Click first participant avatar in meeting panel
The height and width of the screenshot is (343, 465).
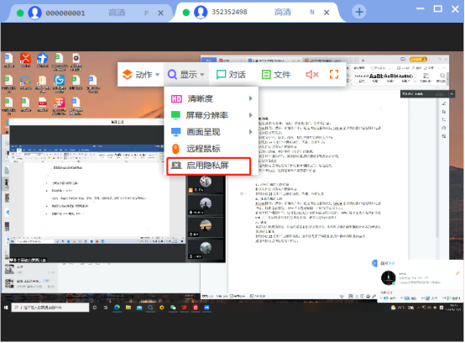(205, 181)
